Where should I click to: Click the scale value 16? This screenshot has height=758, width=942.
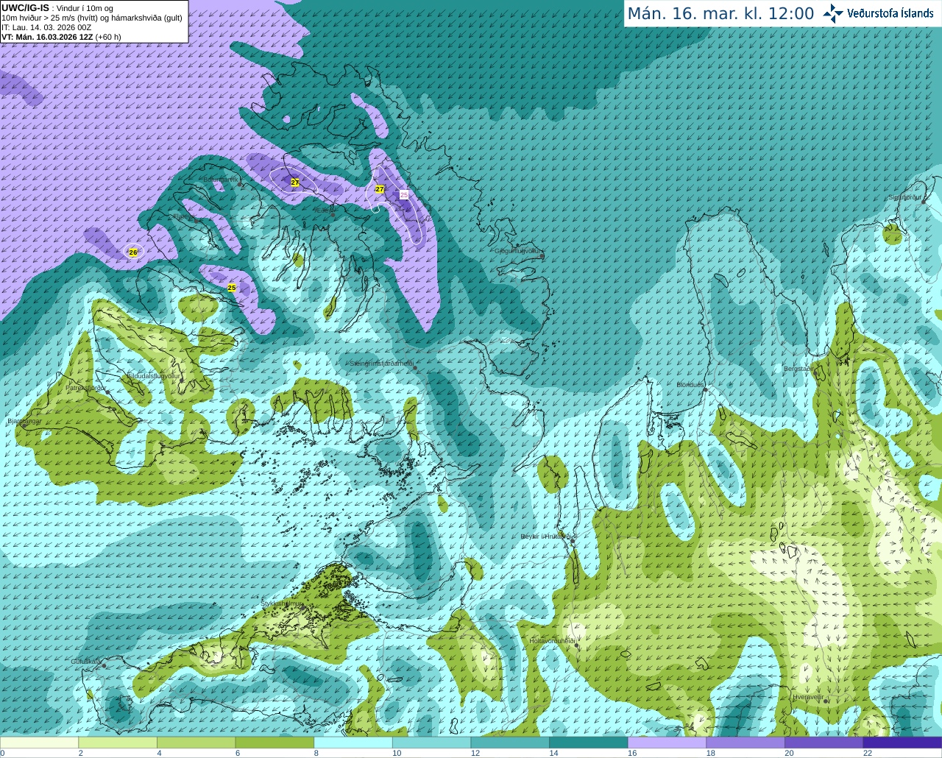(632, 753)
